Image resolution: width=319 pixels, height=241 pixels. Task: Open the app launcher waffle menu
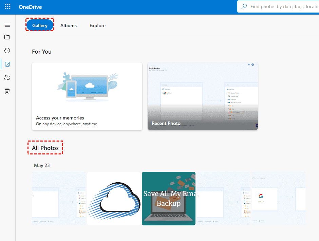click(7, 7)
